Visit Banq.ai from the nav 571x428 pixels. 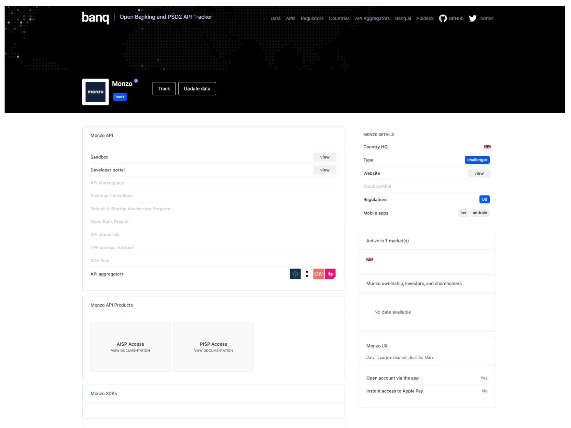(403, 18)
